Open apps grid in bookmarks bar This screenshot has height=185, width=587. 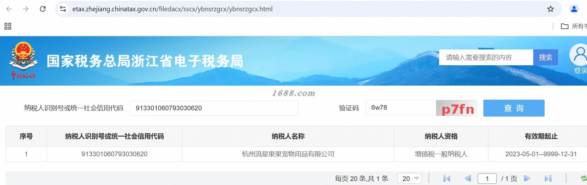coord(8,26)
